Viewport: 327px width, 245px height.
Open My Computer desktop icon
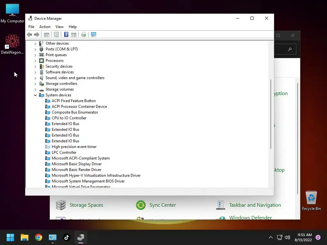pos(12,13)
